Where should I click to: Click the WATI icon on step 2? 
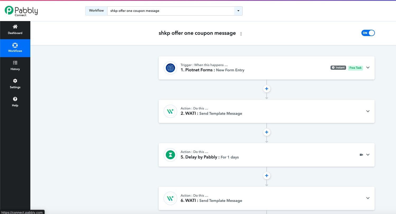(x=171, y=111)
